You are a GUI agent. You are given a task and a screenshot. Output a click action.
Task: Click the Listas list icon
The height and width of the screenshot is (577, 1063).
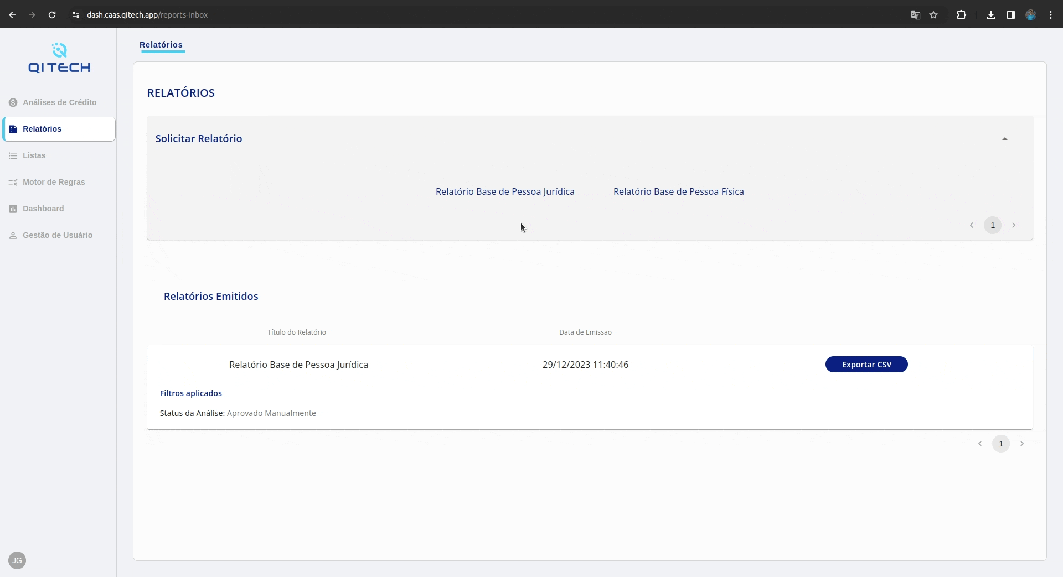[13, 155]
